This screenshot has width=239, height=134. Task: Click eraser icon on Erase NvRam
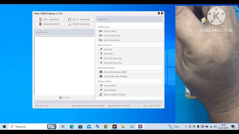[x=101, y=86]
